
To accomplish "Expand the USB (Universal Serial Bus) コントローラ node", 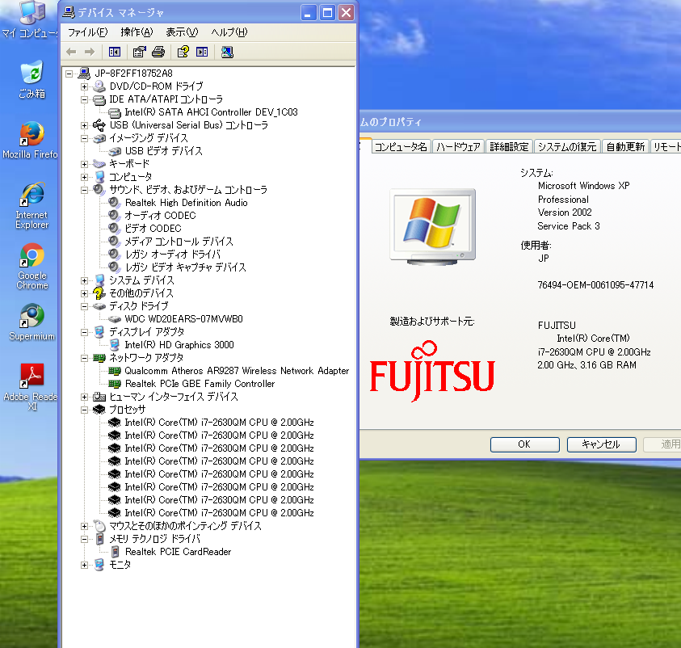I will pos(84,125).
